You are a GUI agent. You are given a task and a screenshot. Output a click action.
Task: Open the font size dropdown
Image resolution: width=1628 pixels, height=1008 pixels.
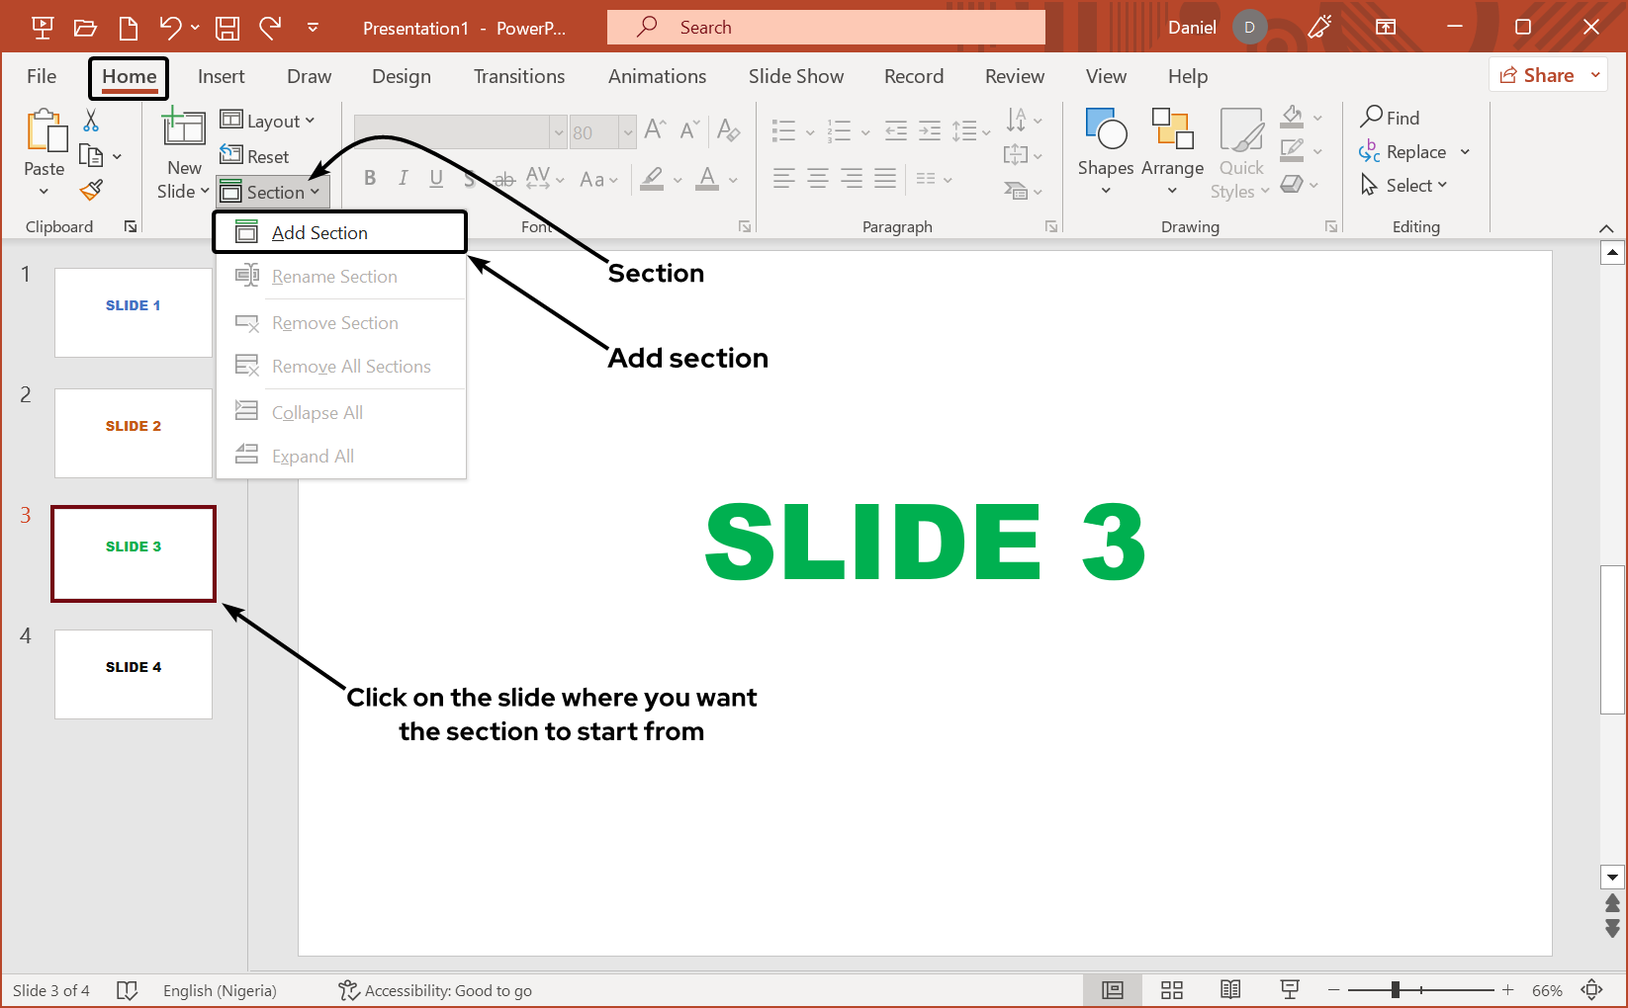point(627,131)
